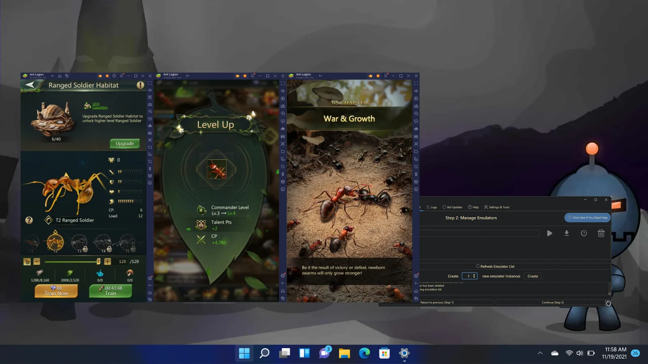This screenshot has width=648, height=364.
Task: Toggle the lock icon beside training slider
Action: pos(27,262)
